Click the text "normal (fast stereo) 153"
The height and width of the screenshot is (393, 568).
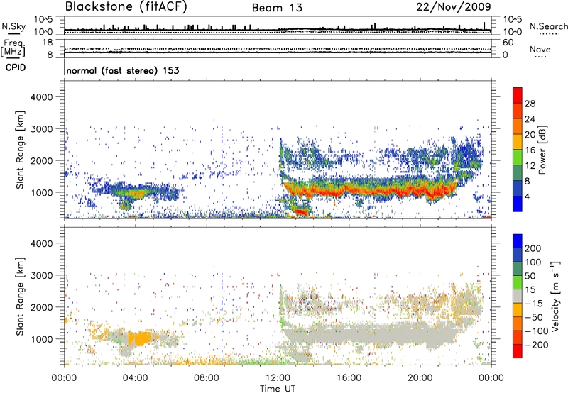tap(123, 70)
